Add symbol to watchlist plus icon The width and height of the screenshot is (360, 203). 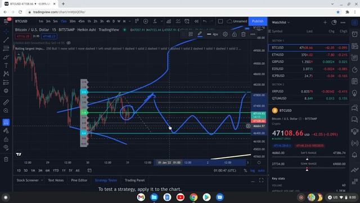pyautogui.click(x=325, y=23)
